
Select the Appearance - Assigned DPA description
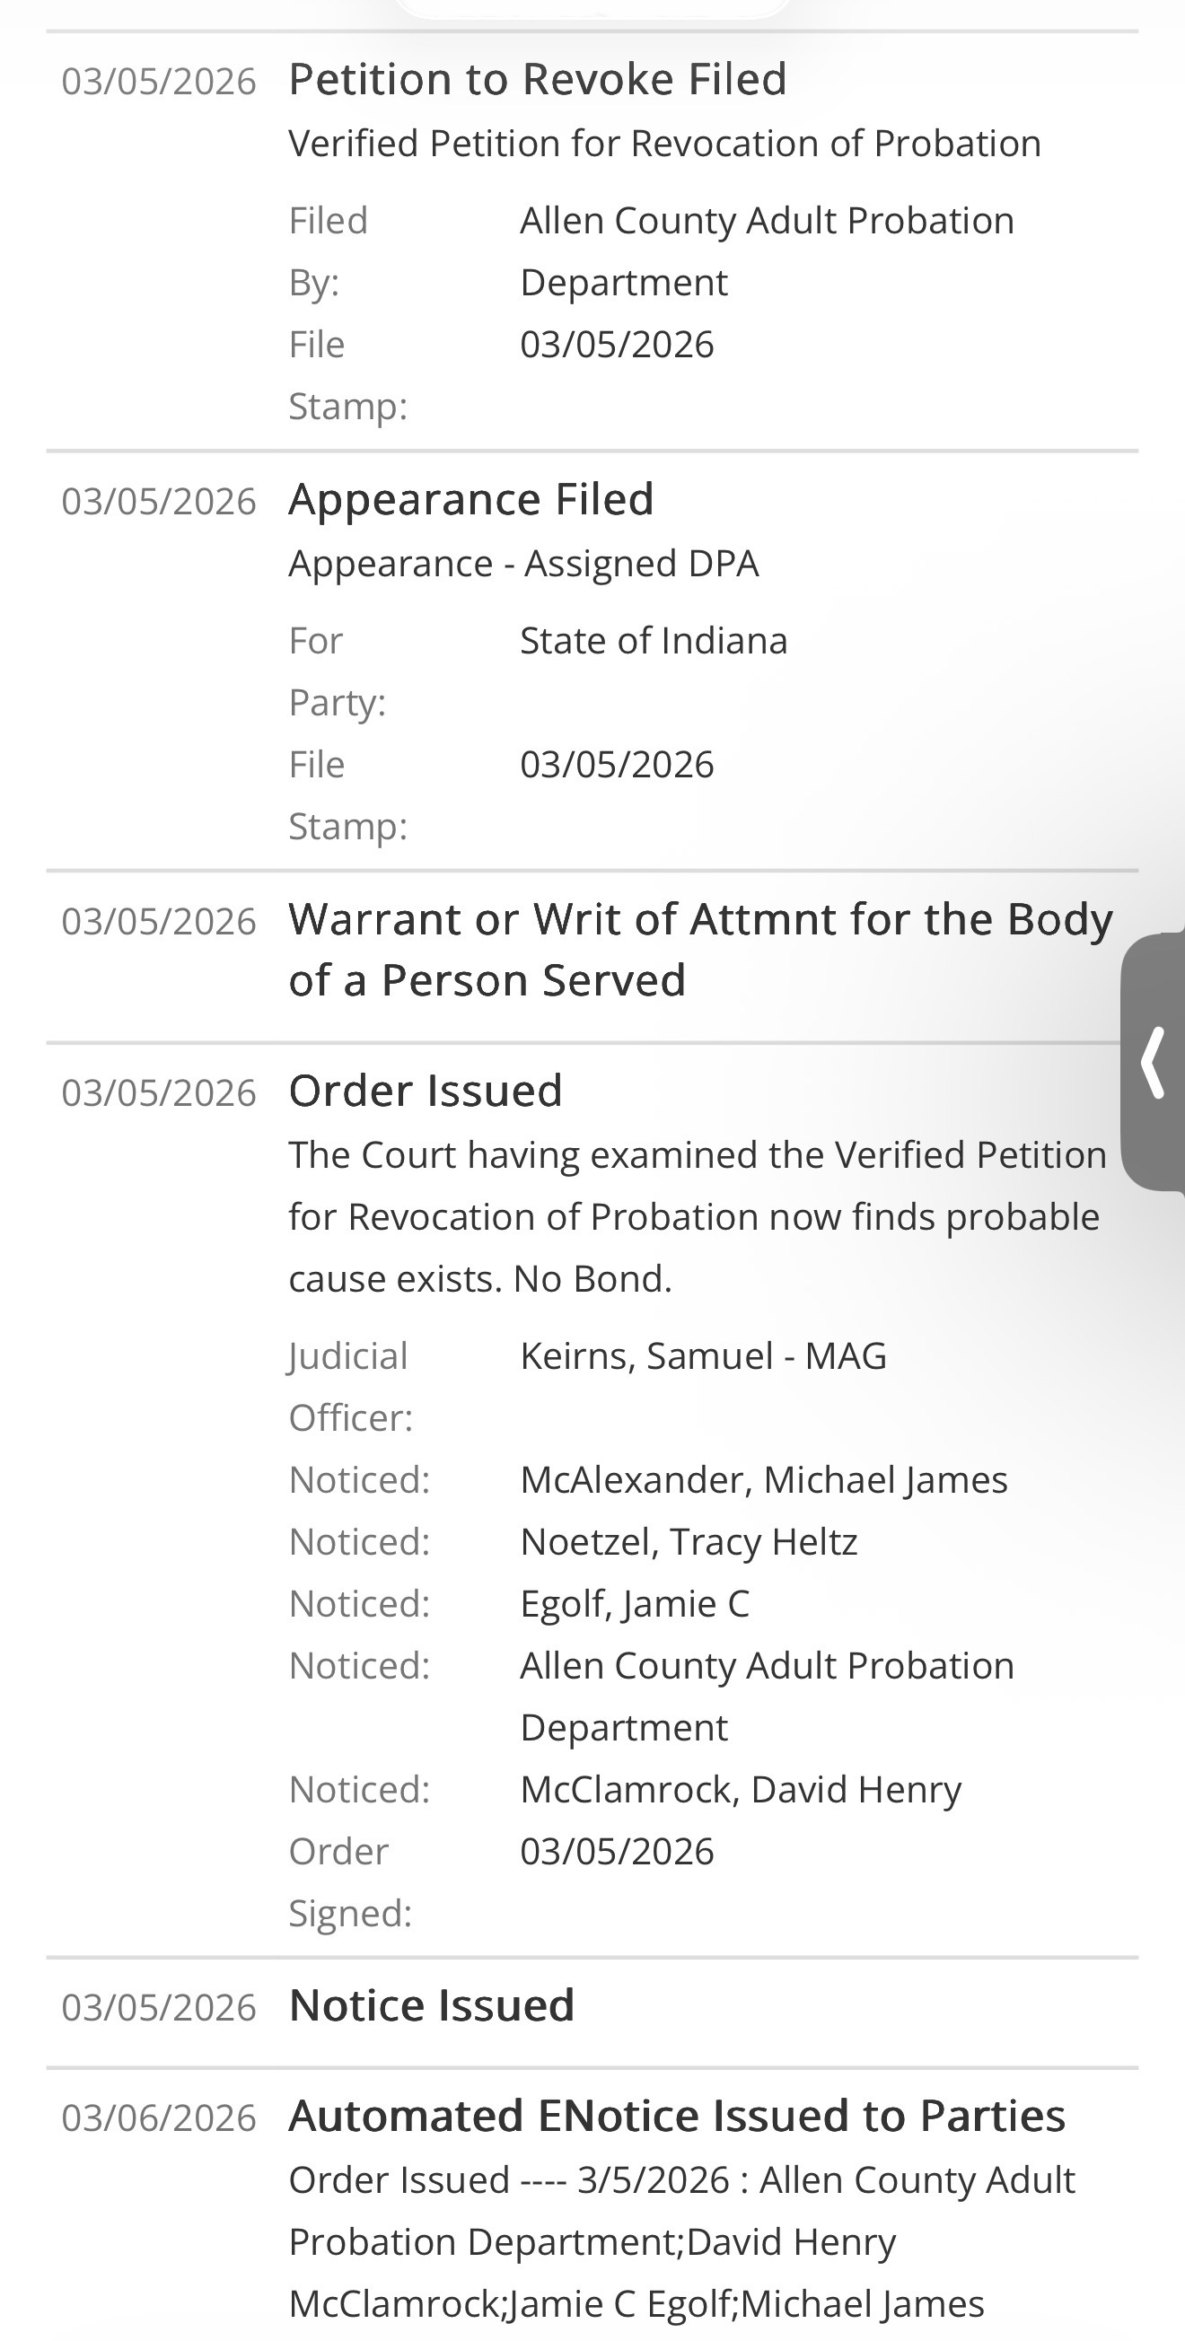pos(523,564)
